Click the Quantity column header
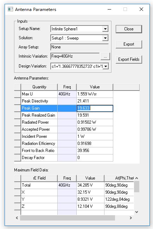The image size is (153, 229). tap(39, 87)
